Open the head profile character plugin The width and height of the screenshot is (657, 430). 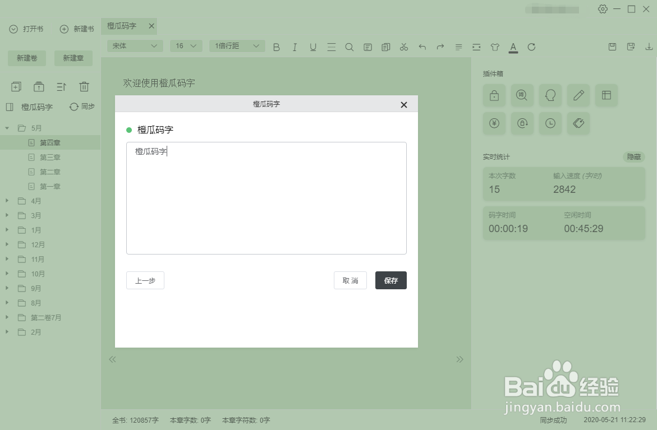coord(550,95)
